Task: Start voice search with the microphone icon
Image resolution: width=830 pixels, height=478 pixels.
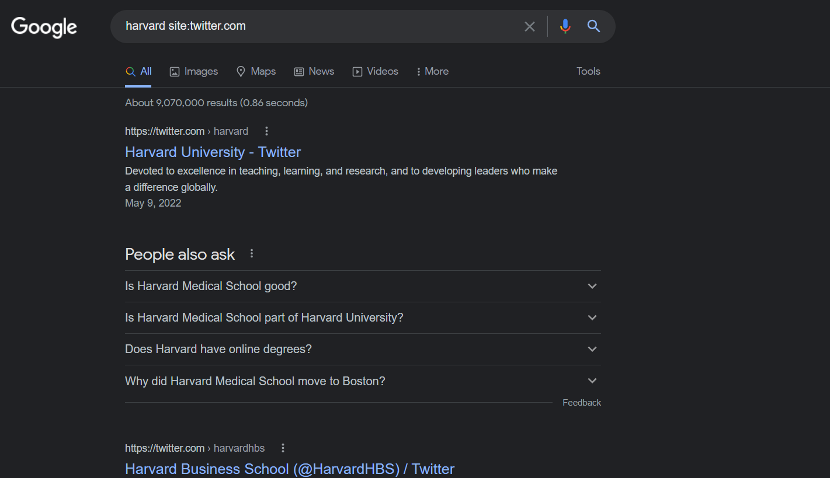Action: (565, 26)
